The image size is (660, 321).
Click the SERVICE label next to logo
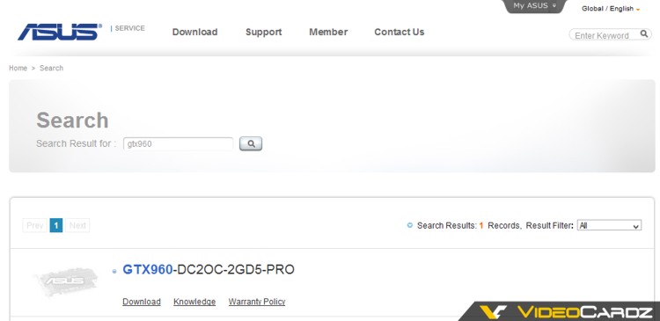coord(129,28)
